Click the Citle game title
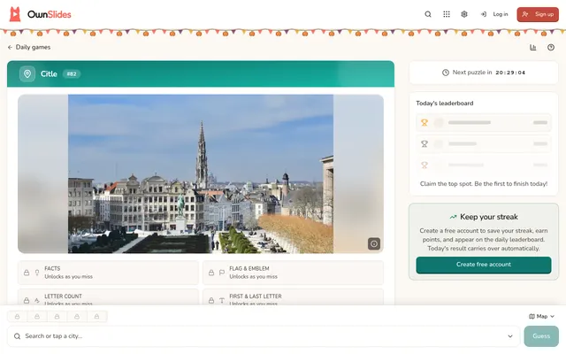This screenshot has width=566, height=354. point(49,74)
